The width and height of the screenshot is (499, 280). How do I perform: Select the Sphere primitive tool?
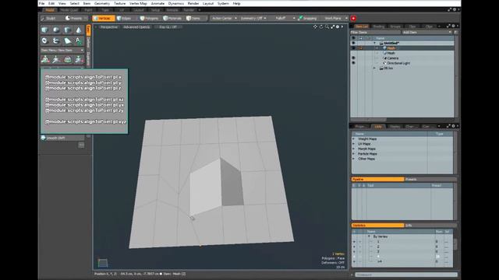coord(56,30)
